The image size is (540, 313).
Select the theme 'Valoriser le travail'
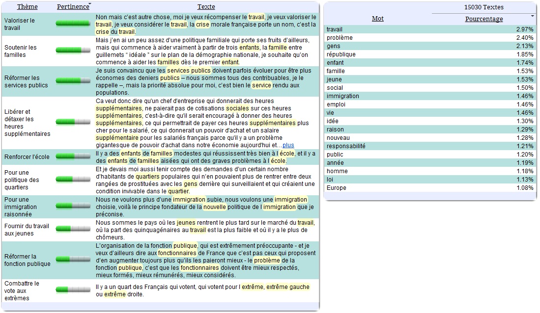pos(19,24)
